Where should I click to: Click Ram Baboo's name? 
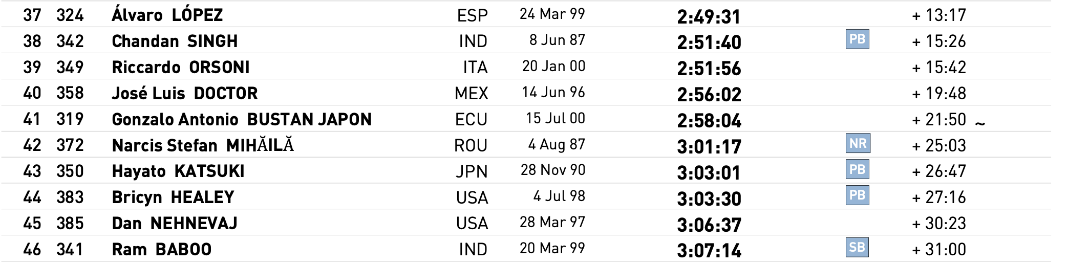[161, 249]
